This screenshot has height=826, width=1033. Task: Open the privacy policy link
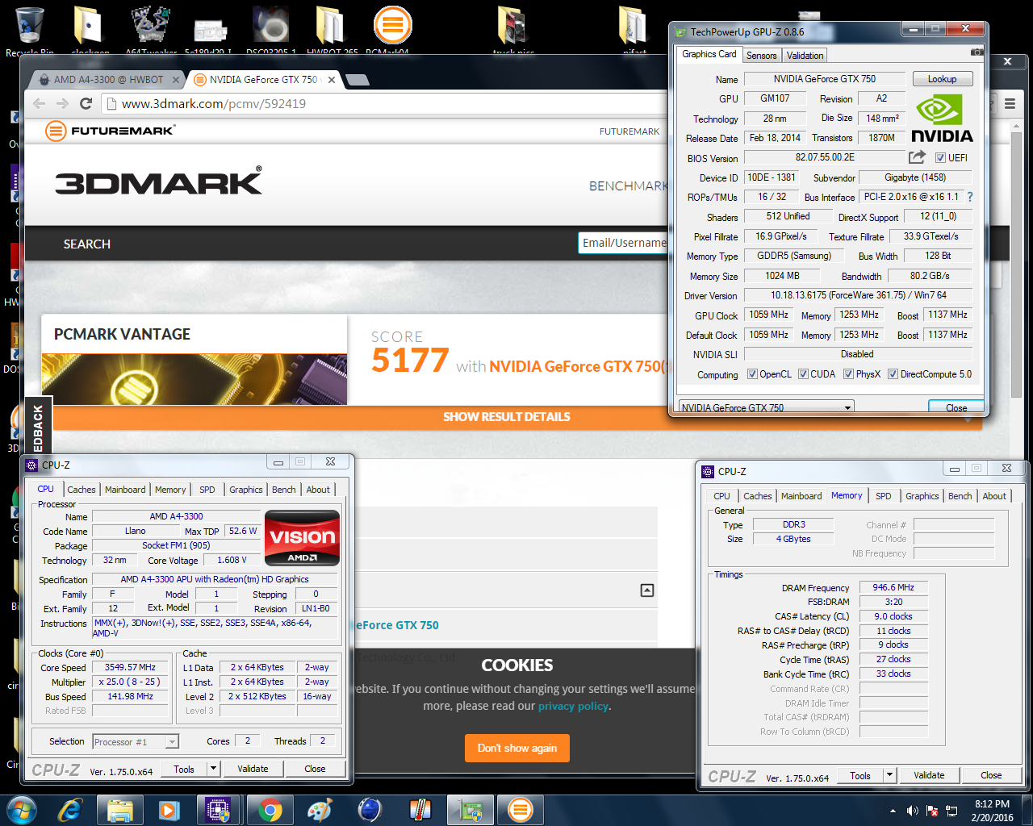(x=573, y=706)
